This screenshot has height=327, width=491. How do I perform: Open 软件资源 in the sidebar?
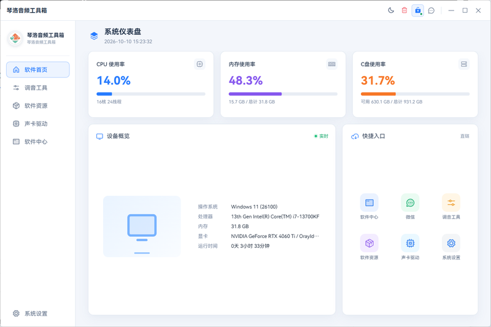point(38,106)
